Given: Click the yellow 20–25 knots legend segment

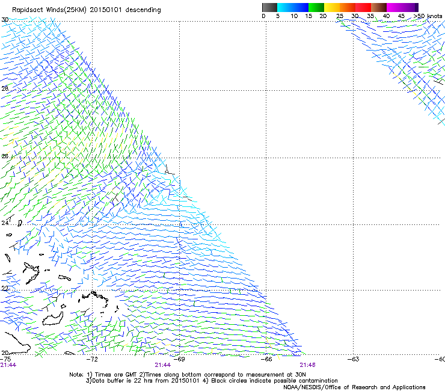Looking at the screenshot, I should 332,7.
